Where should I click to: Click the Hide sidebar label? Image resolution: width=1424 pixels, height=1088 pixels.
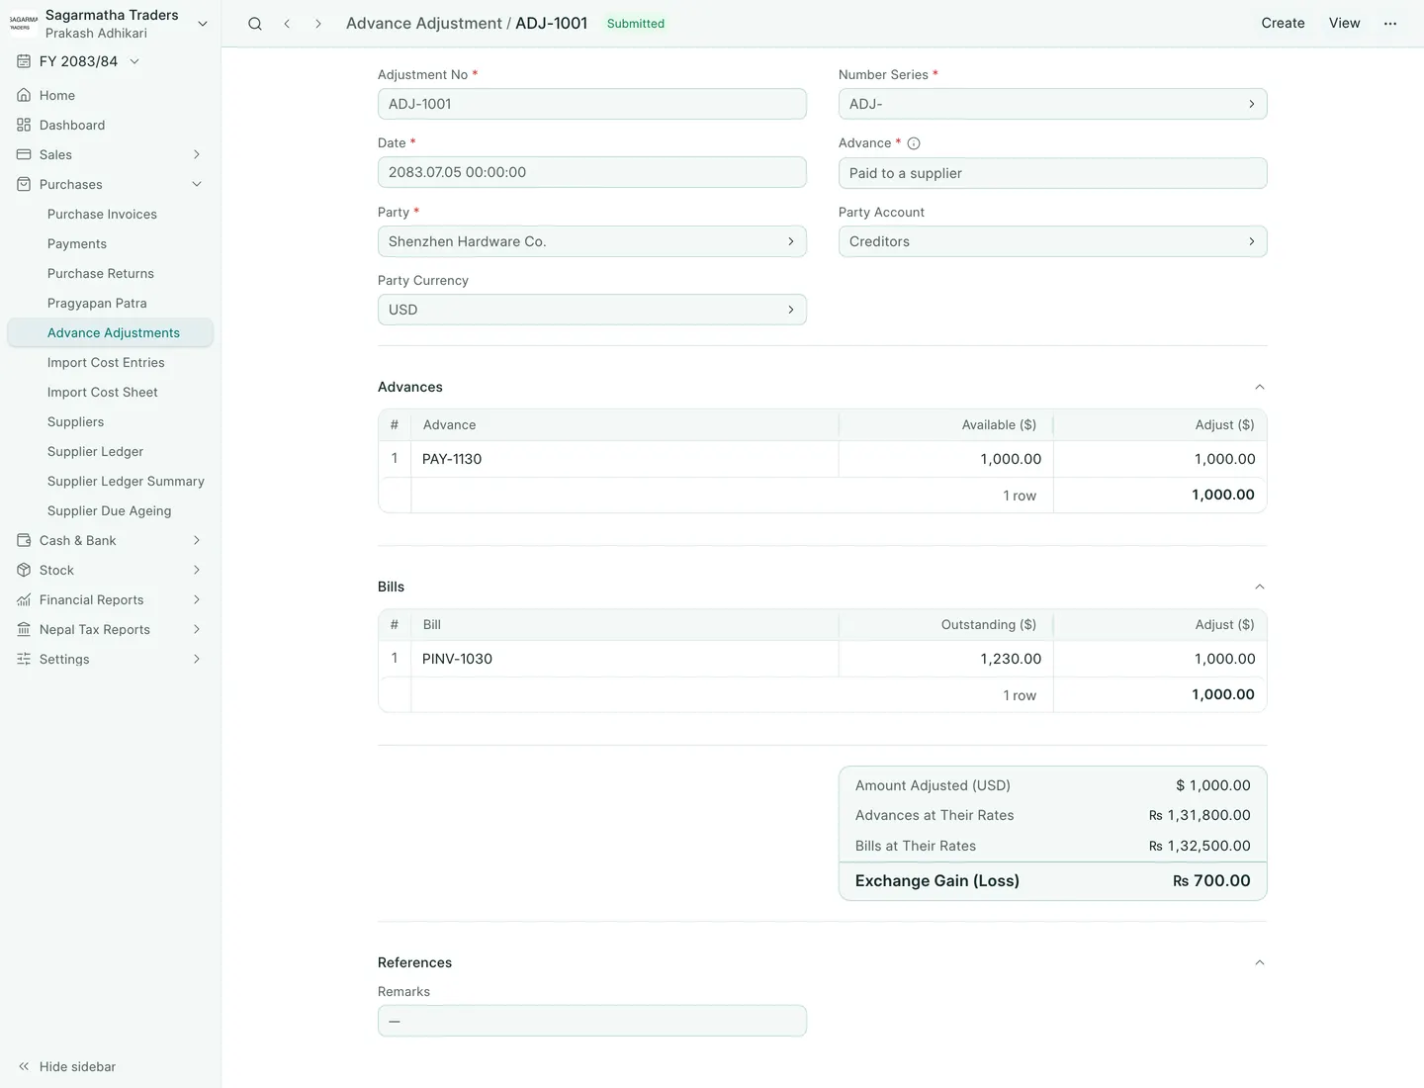pyautogui.click(x=77, y=1066)
